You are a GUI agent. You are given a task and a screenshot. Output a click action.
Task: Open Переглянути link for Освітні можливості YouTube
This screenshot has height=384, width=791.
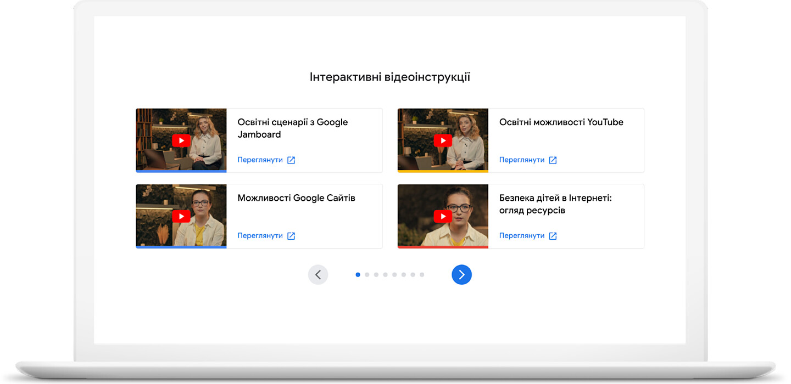point(522,160)
